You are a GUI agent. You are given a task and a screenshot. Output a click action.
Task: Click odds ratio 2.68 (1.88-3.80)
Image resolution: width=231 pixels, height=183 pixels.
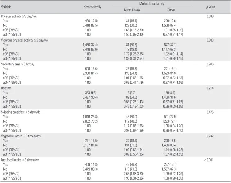point(134,174)
